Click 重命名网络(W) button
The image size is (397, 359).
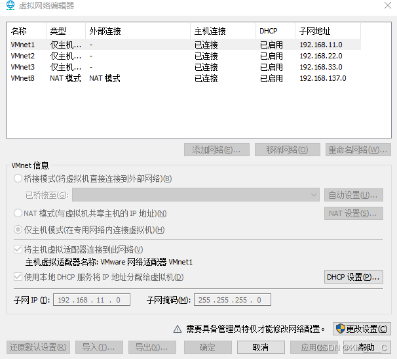[358, 150]
